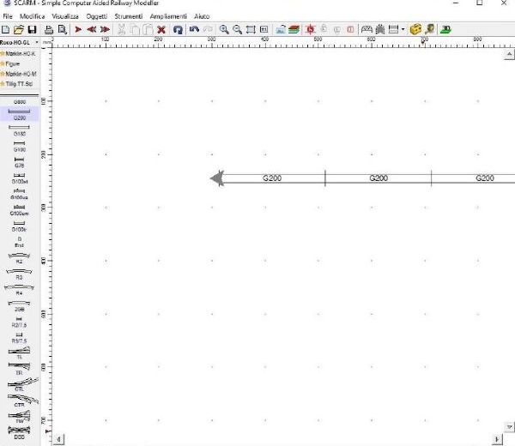This screenshot has width=515, height=446.
Task: Toggle the green 3D view button
Action: [x=446, y=29]
